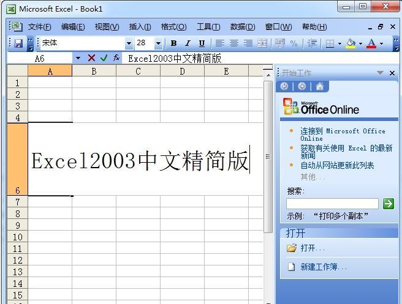This screenshot has height=304, width=402.
Task: Select row 6 header
Action: (17, 159)
